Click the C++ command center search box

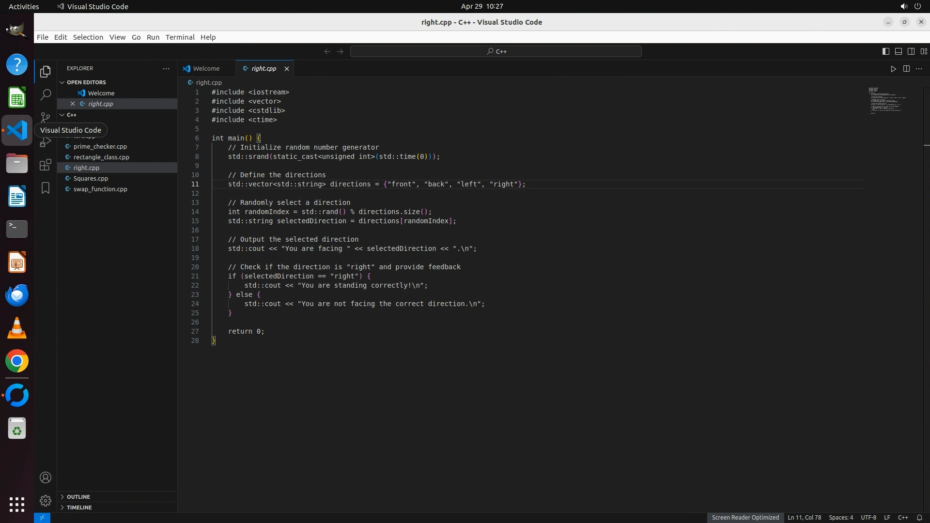496,51
